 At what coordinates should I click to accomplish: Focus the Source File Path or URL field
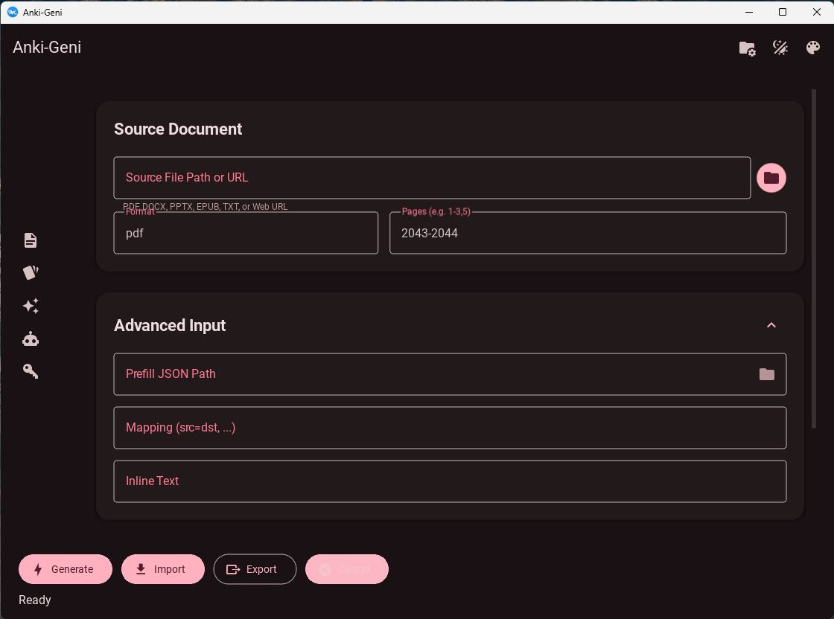[x=432, y=178]
